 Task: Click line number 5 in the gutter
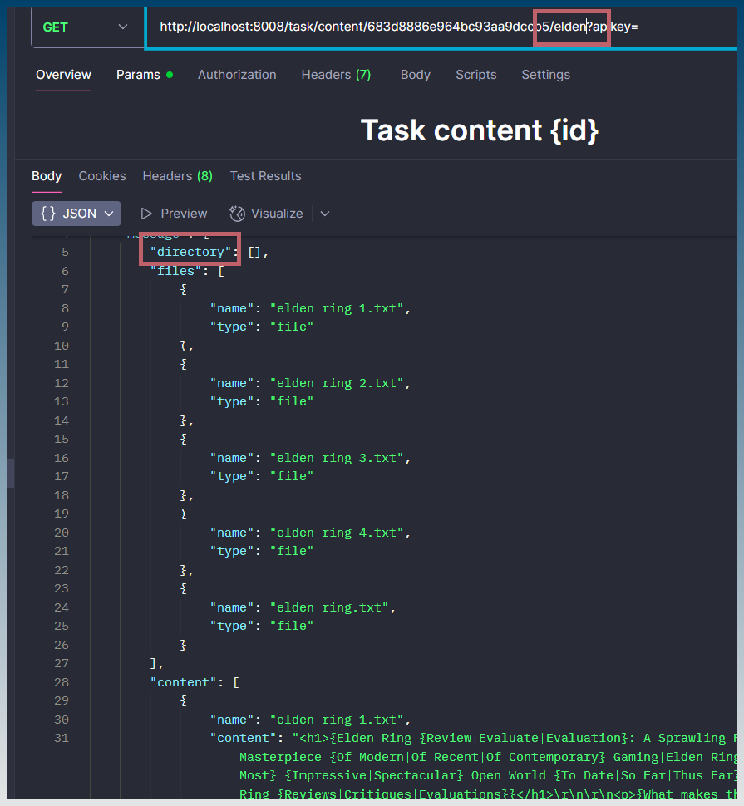coord(66,252)
